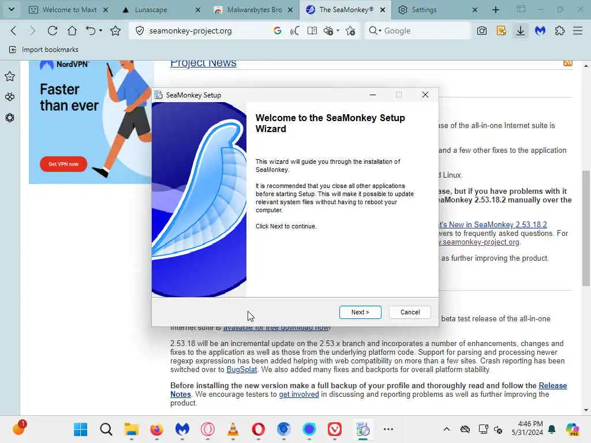Open reader mode book icon
Viewport: 591px width, 443px height.
[x=312, y=31]
